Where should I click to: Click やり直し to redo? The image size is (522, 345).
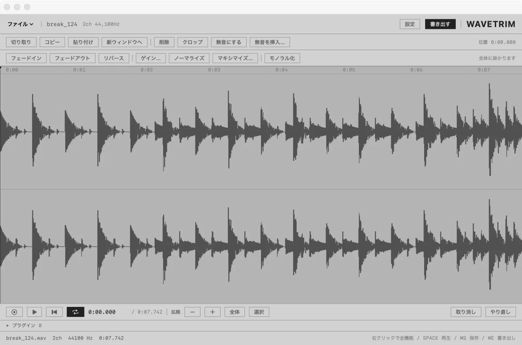(x=500, y=312)
